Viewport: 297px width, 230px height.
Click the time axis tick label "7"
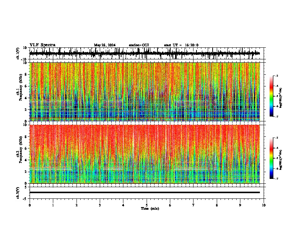pyautogui.click(x=193, y=205)
